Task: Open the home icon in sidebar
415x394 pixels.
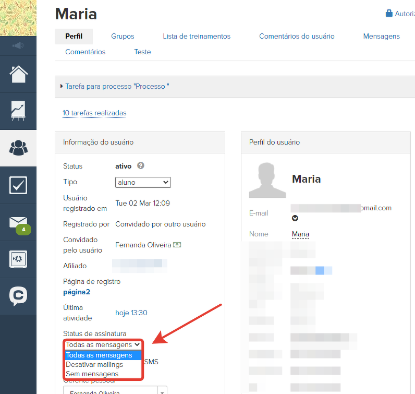Action: click(x=18, y=74)
